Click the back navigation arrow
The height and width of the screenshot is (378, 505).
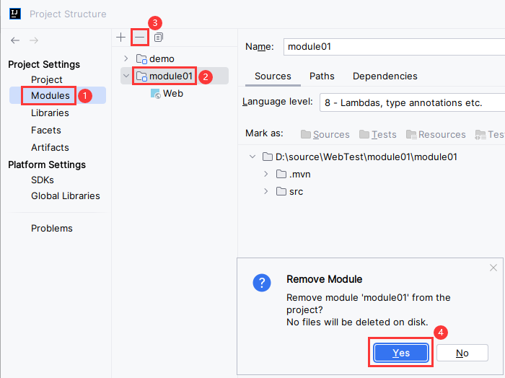click(15, 40)
